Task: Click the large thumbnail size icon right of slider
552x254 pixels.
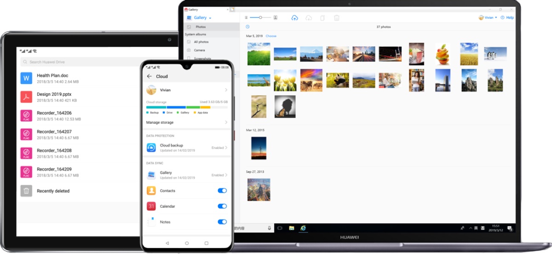Action: coord(275,17)
